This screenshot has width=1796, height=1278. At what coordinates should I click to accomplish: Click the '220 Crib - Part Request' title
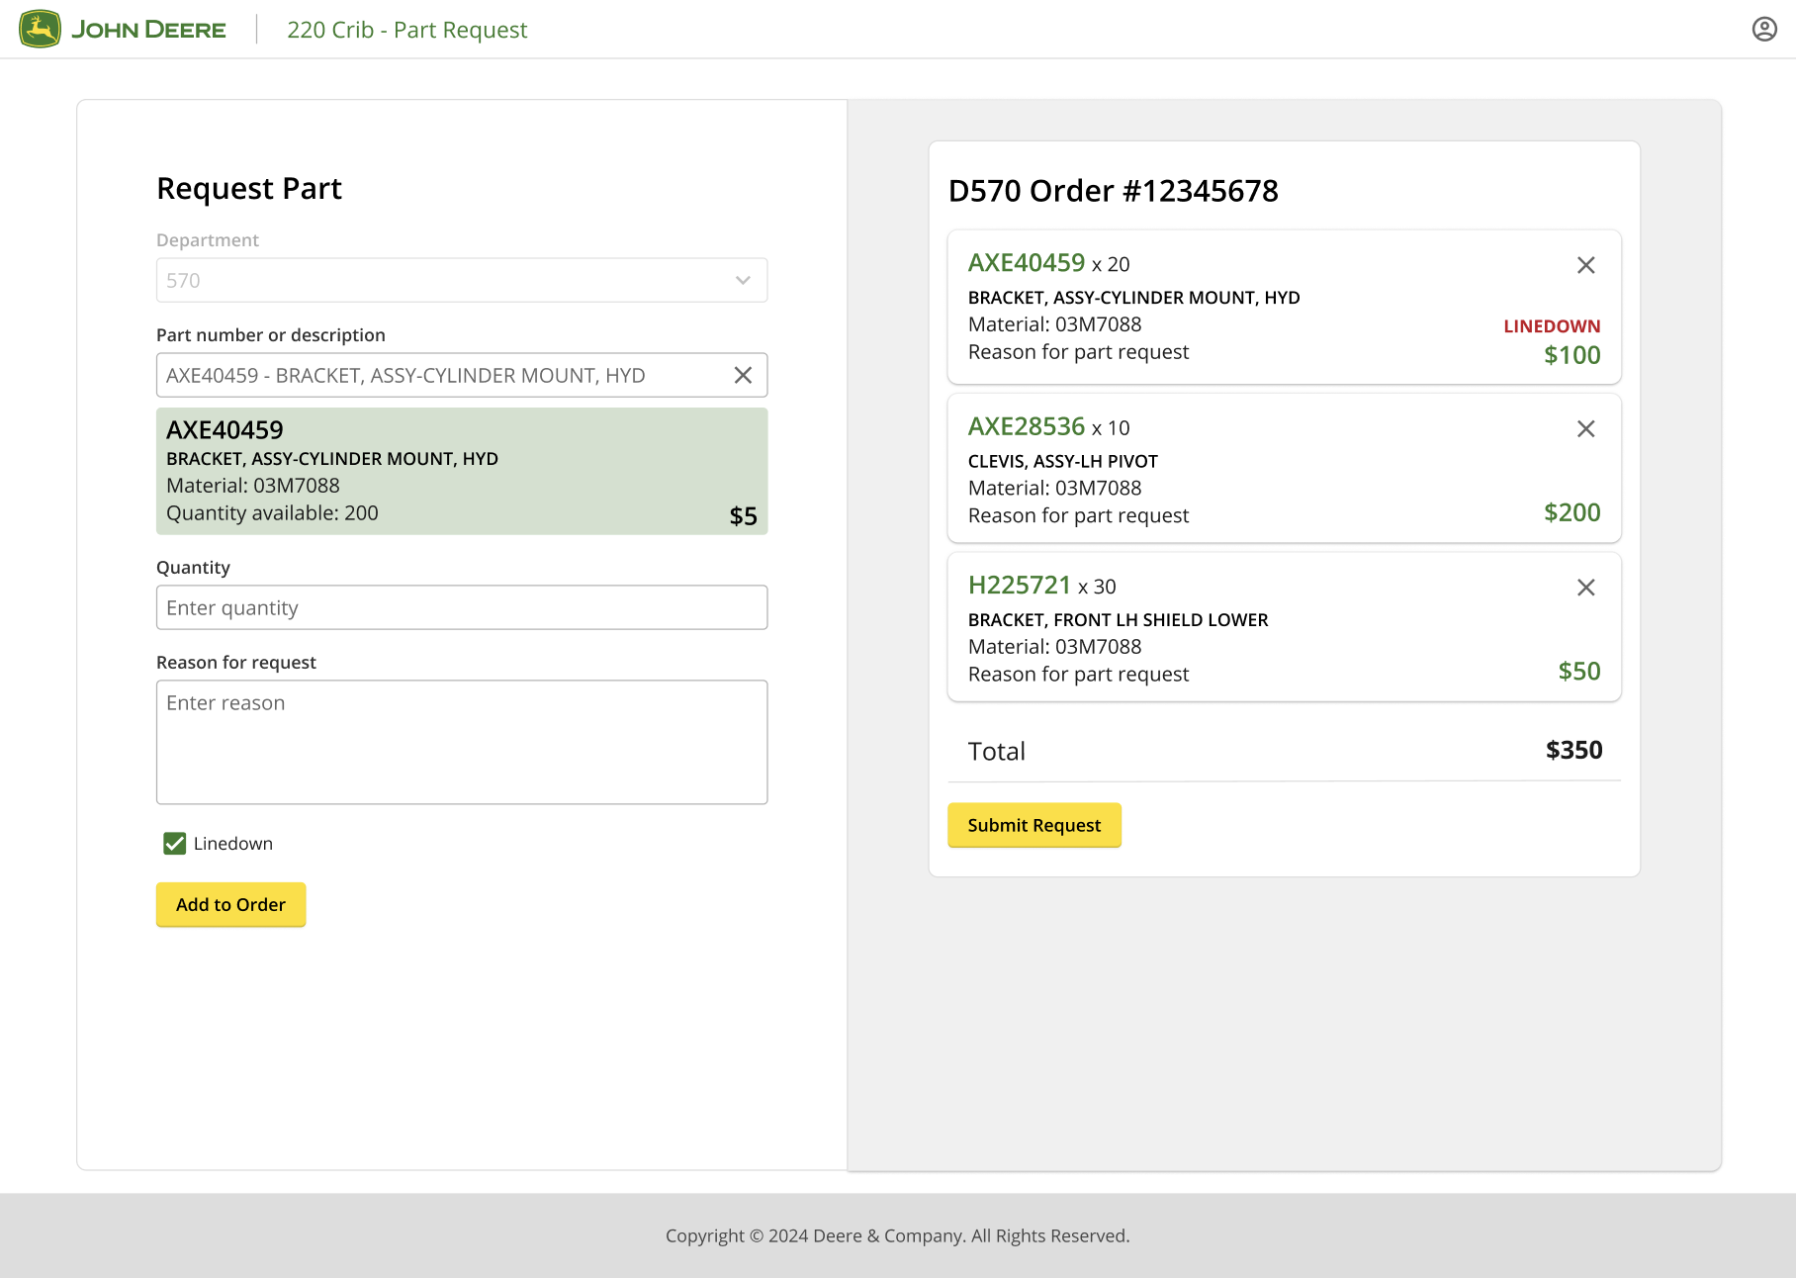click(x=407, y=30)
